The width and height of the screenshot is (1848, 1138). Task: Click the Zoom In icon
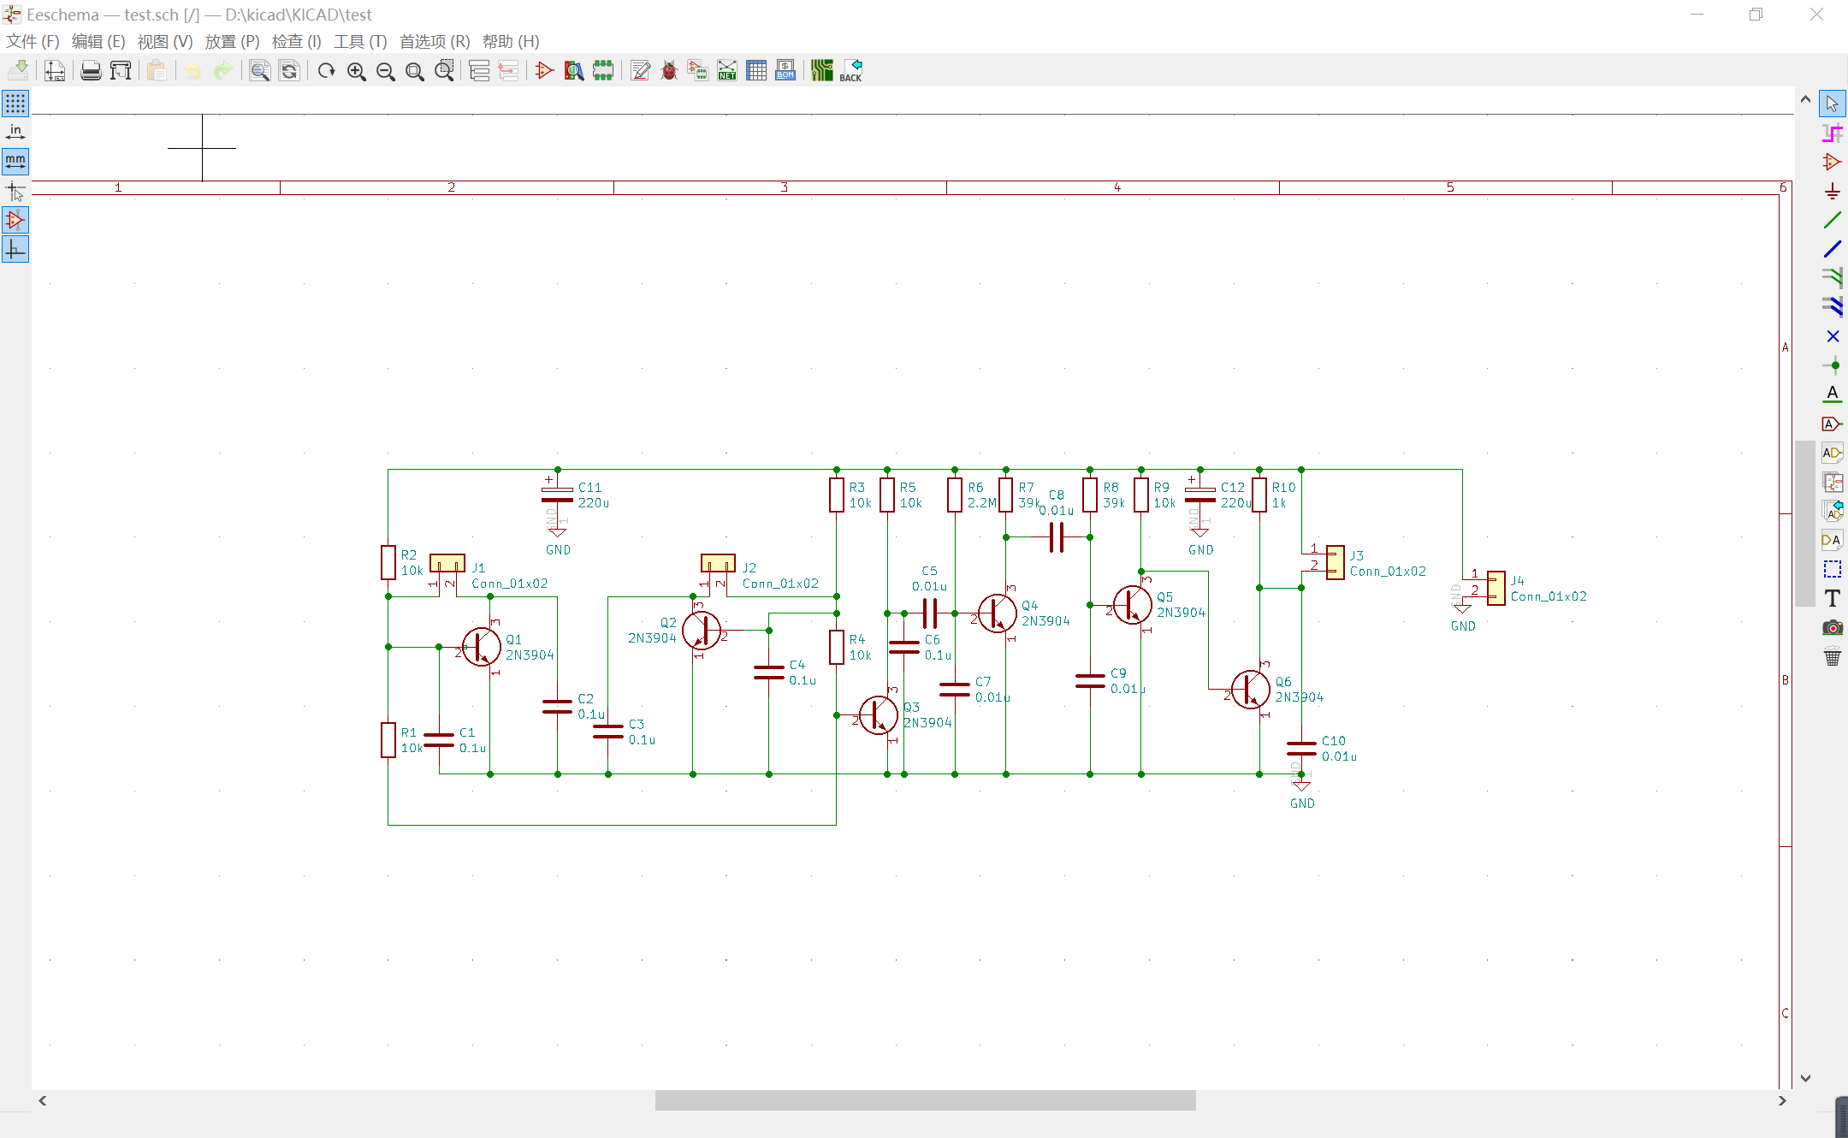[356, 70]
